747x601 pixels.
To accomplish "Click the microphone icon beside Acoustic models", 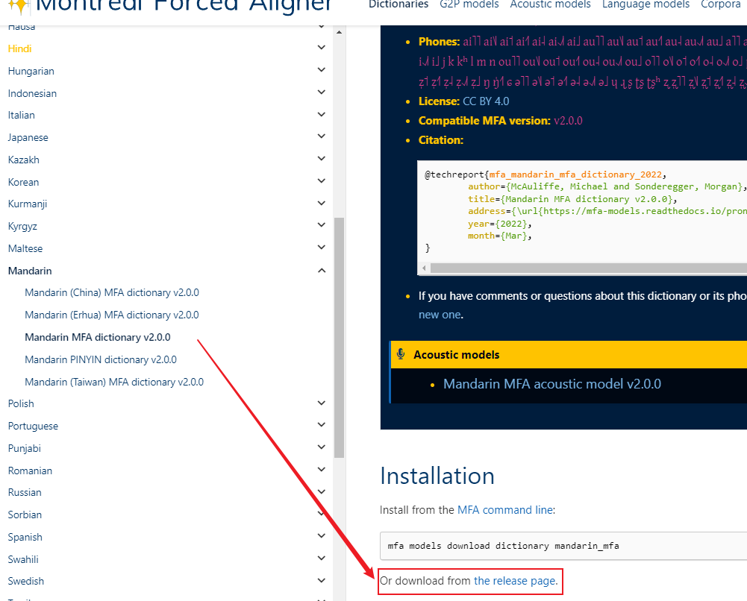I will point(401,354).
